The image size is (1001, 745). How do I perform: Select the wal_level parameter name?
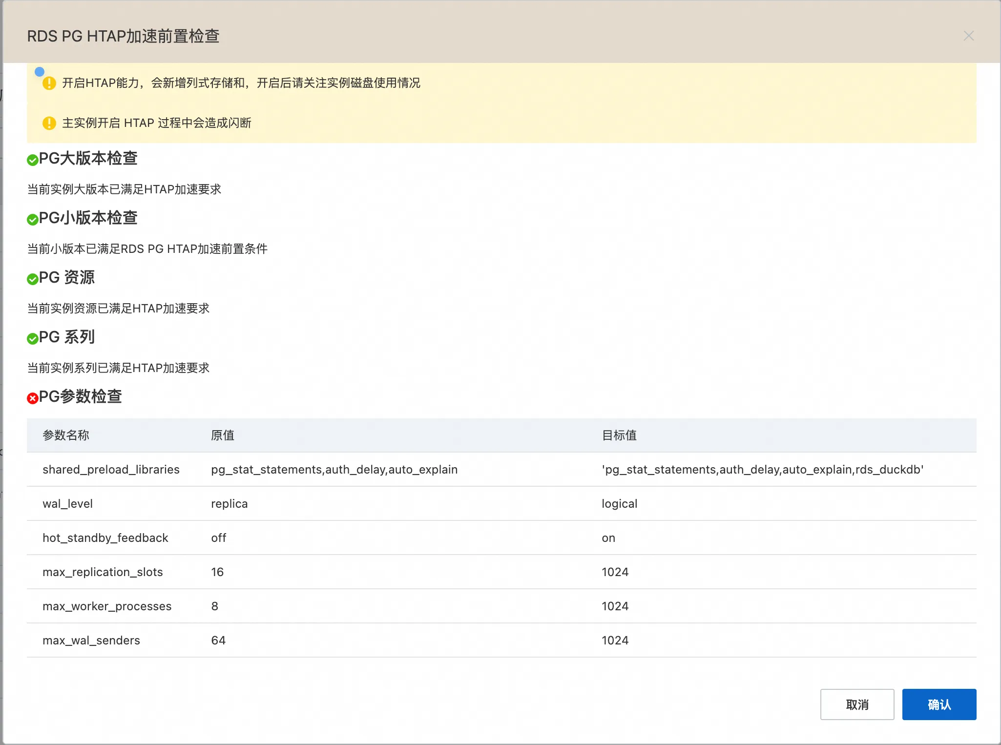pos(67,504)
